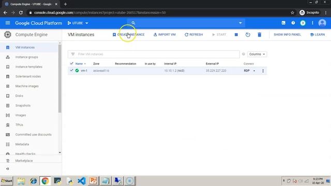Viewport: 331px width, 186px height.
Task: Go to VM instances menu item
Action: (x=25, y=48)
